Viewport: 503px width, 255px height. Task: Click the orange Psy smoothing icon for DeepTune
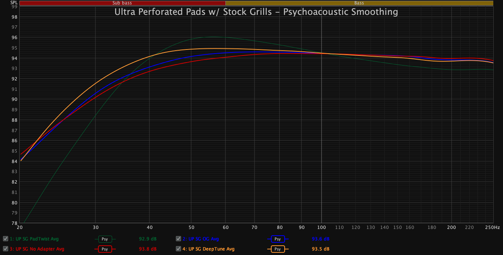(x=278, y=249)
